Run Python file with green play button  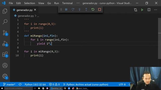click(x=142, y=10)
